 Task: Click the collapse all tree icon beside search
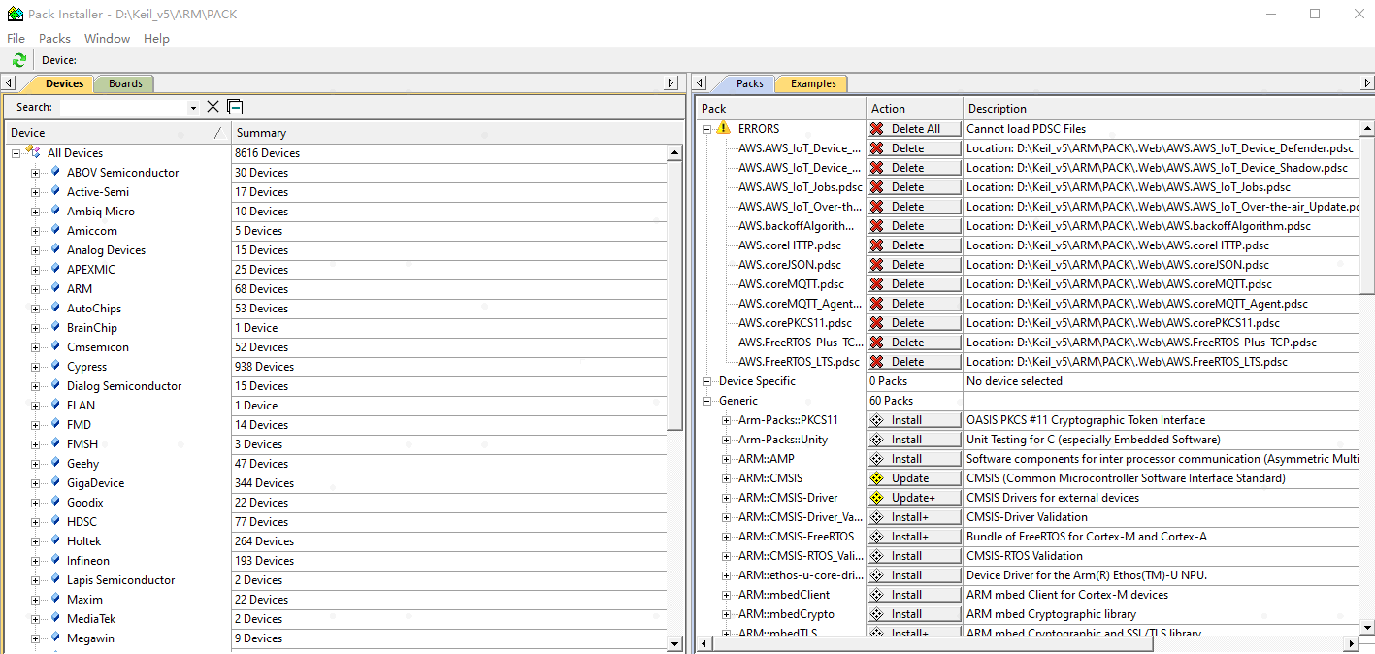tap(235, 107)
